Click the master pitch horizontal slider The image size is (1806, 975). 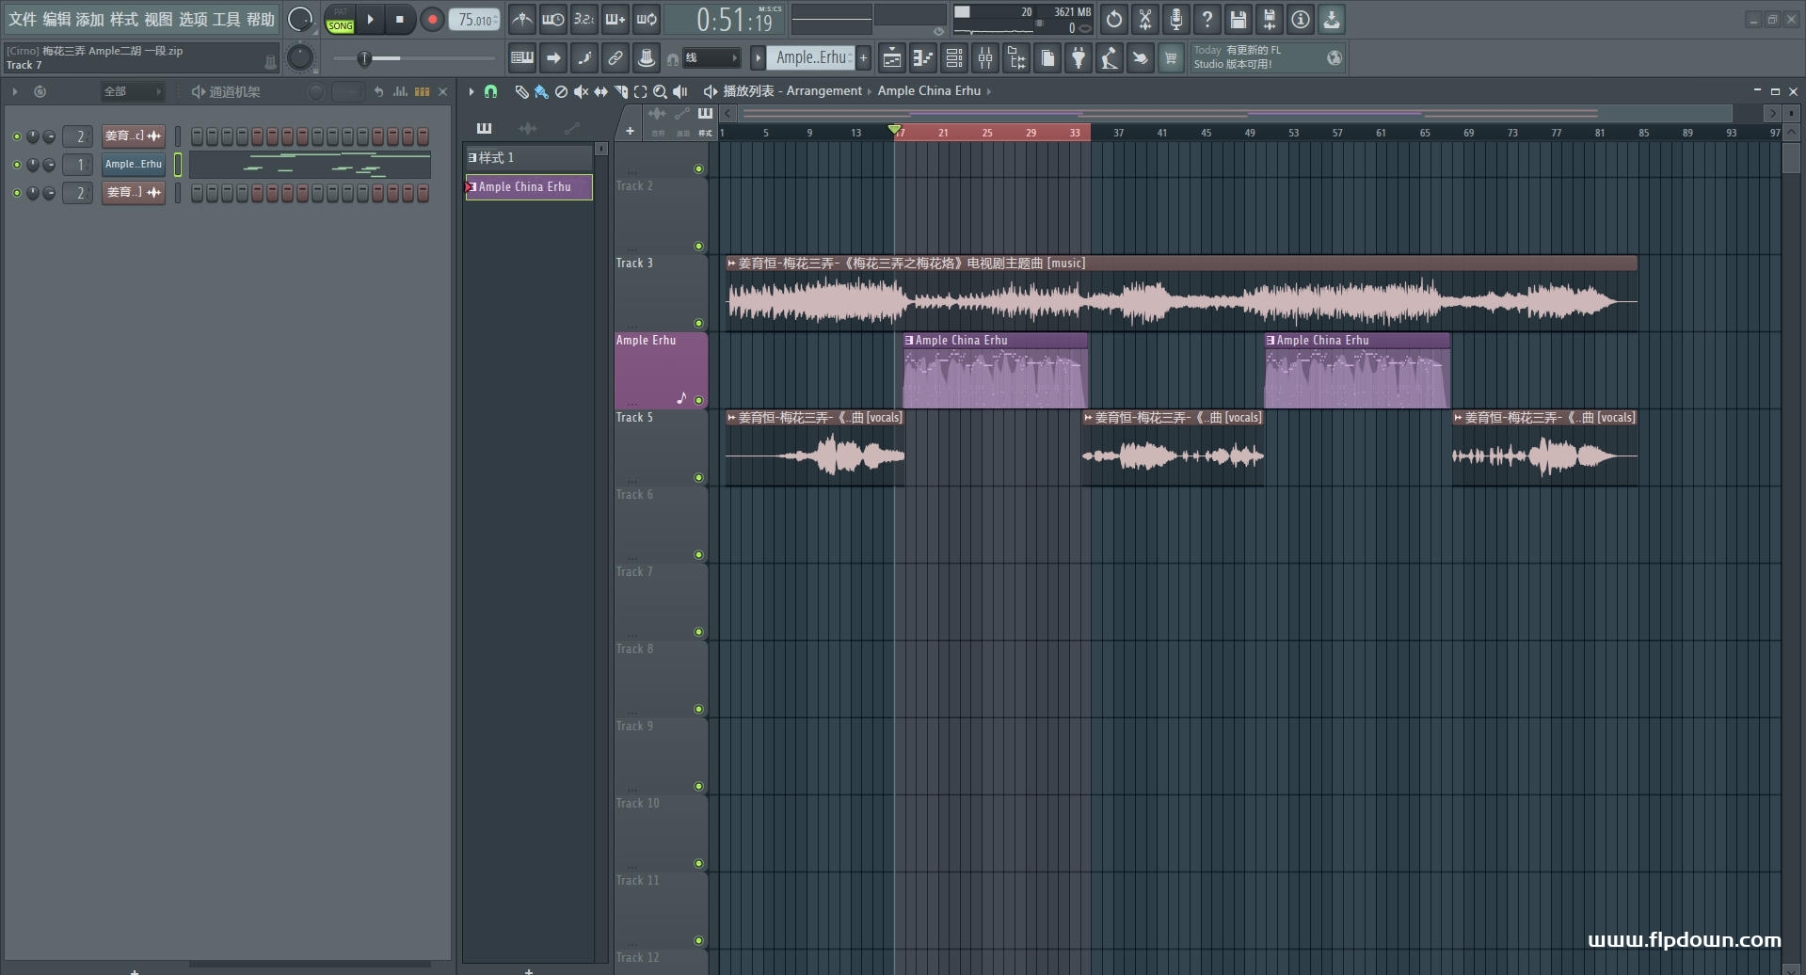[x=364, y=58]
